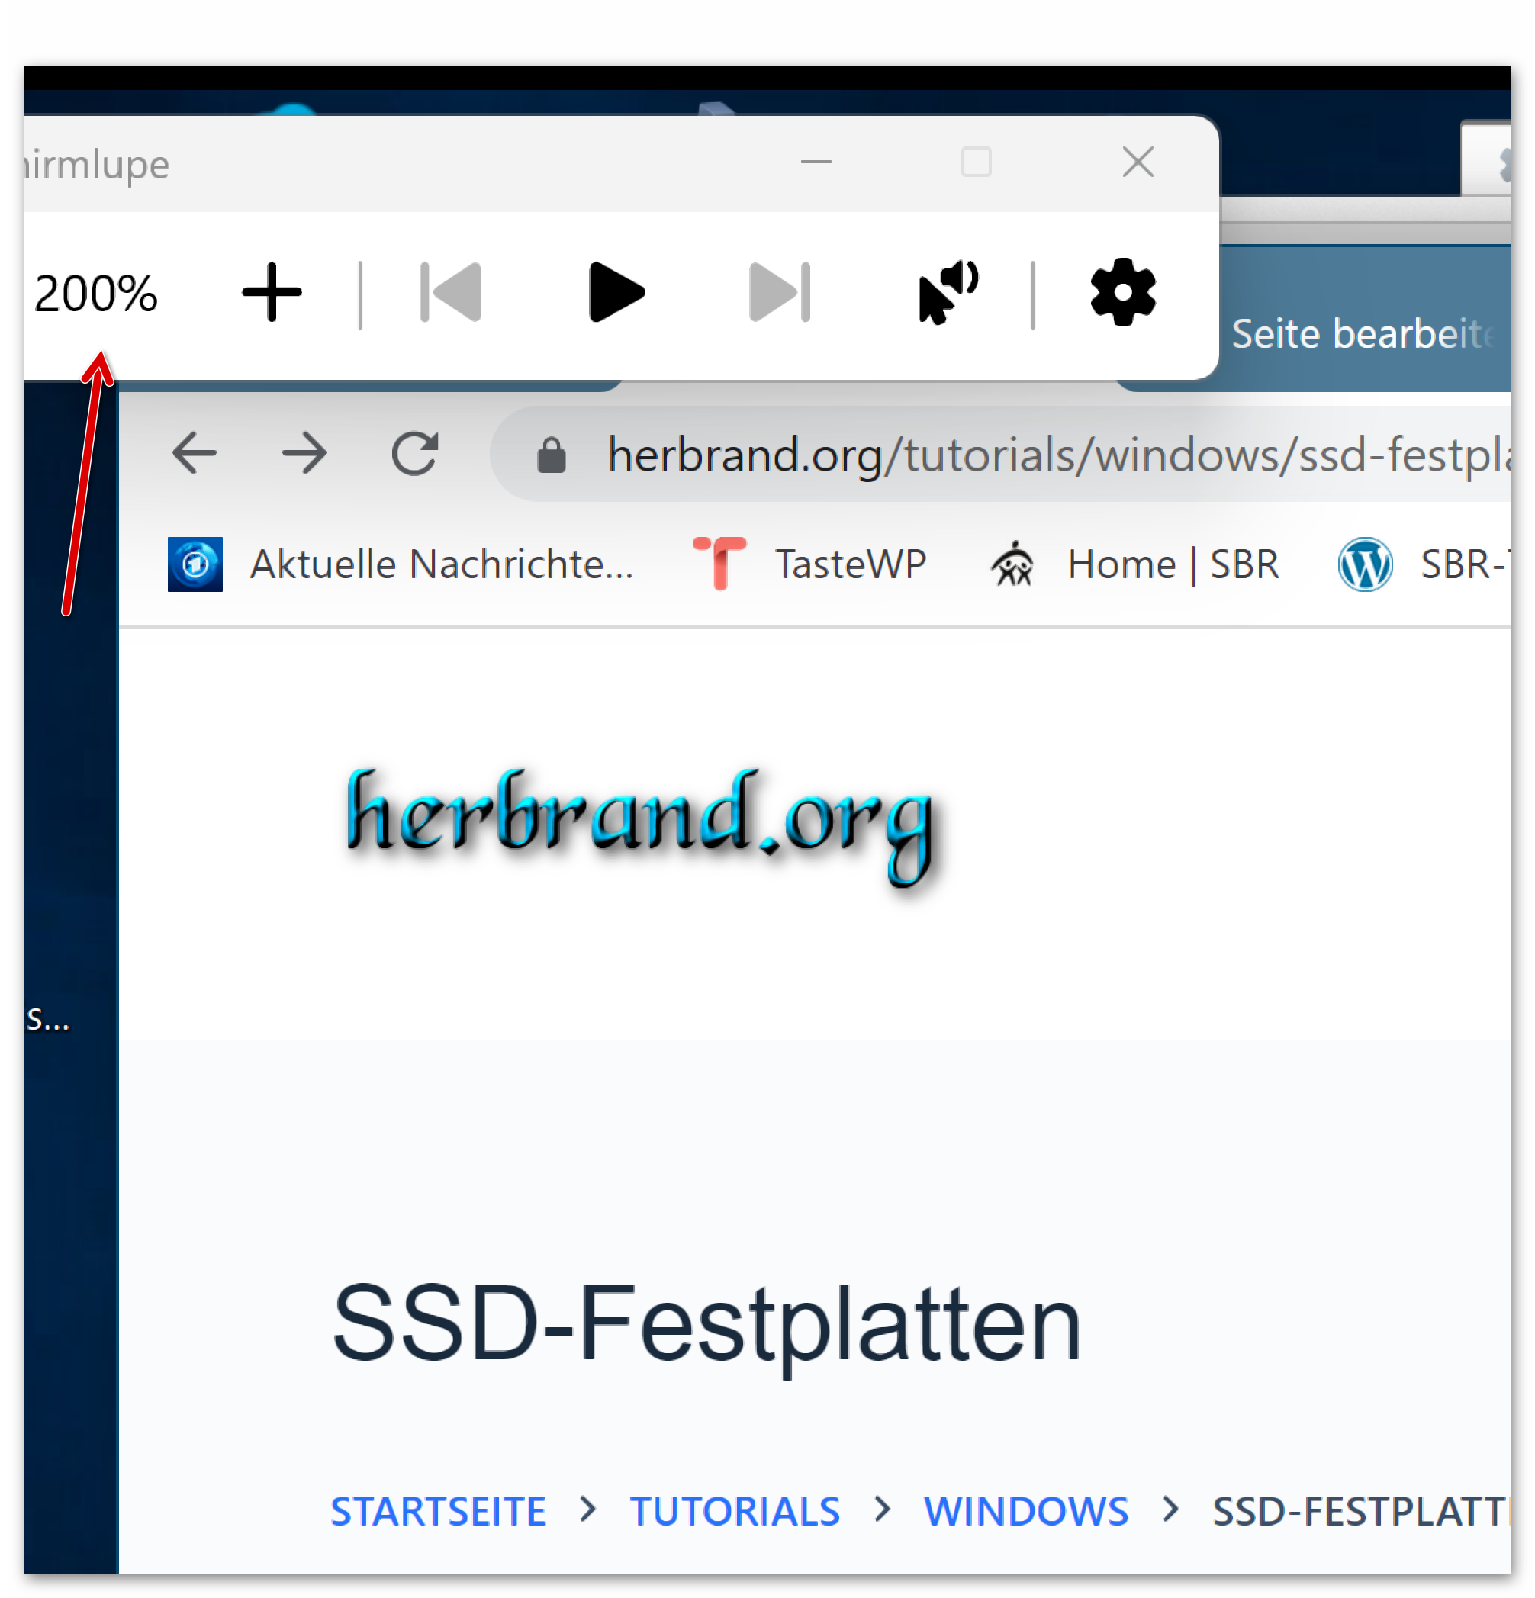Click the plus zoom-in button
This screenshot has height=1598, width=1535.
272,293
